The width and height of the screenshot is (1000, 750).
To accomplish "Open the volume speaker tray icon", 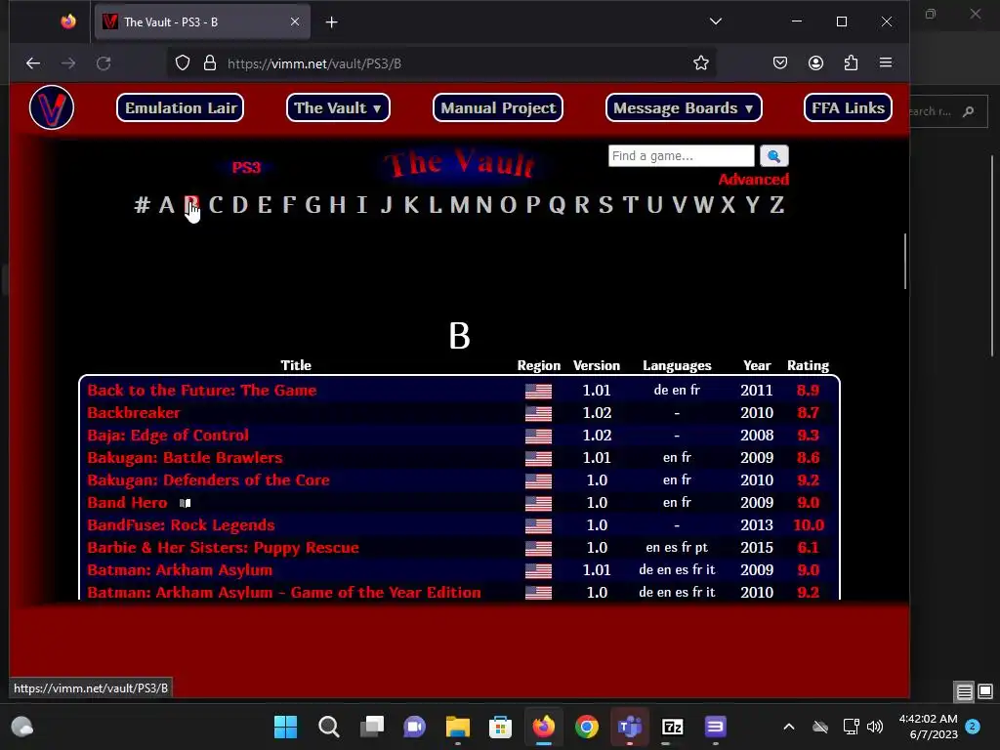I will coord(876,727).
